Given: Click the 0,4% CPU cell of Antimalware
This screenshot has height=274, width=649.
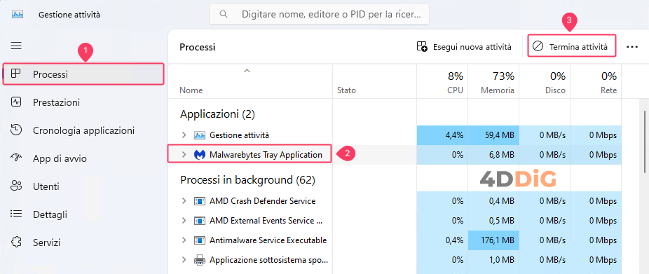Looking at the screenshot, I should pyautogui.click(x=442, y=240).
